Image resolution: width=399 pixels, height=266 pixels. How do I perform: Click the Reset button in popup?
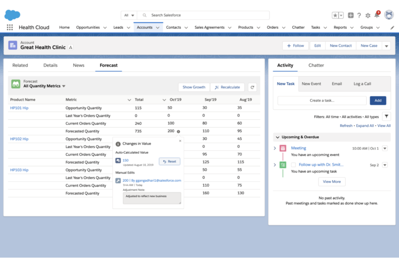pyautogui.click(x=170, y=161)
